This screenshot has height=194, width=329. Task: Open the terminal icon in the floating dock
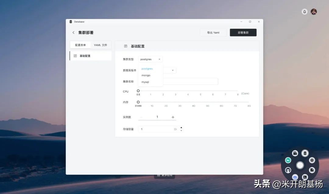point(304,177)
